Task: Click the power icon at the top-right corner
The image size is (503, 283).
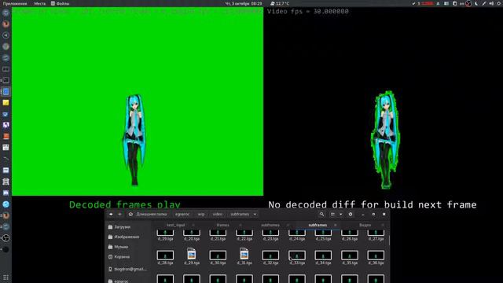Action: point(498,3)
